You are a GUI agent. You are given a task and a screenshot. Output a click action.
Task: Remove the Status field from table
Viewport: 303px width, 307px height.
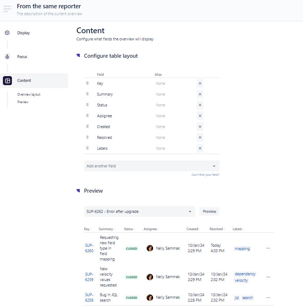pos(200,105)
